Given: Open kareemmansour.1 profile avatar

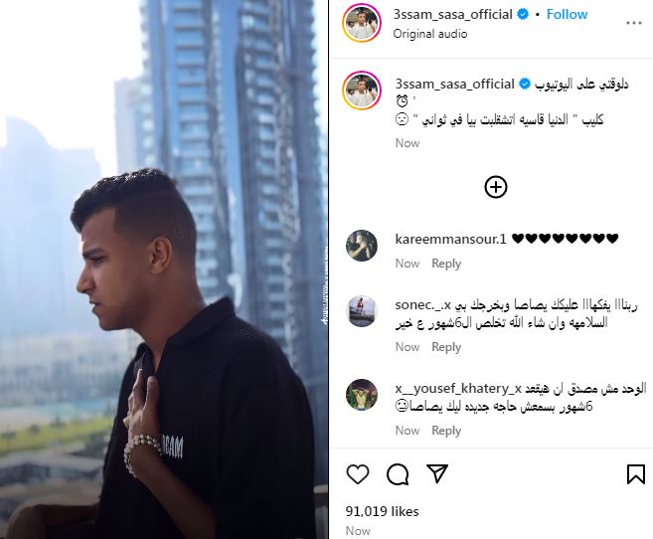Looking at the screenshot, I should 362,246.
